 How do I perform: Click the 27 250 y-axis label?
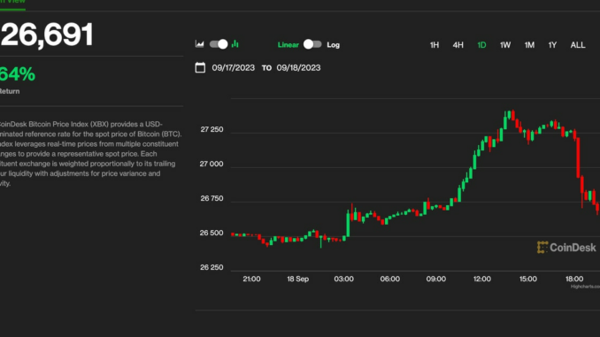[x=212, y=129]
